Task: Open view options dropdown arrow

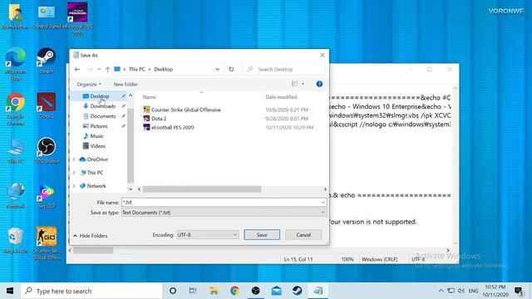Action: coord(303,84)
